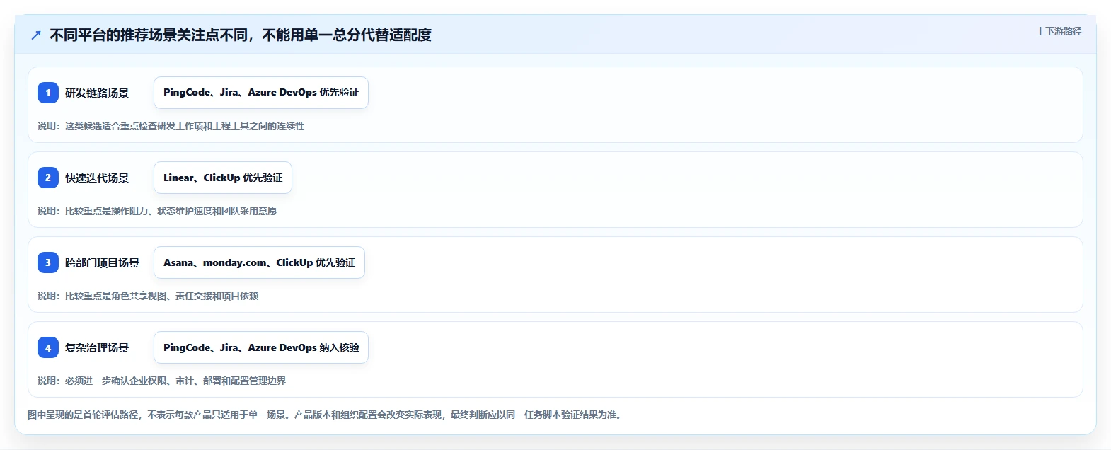Click the number 3 badge for 跨部门项目场景
1111x450 pixels.
48,262
